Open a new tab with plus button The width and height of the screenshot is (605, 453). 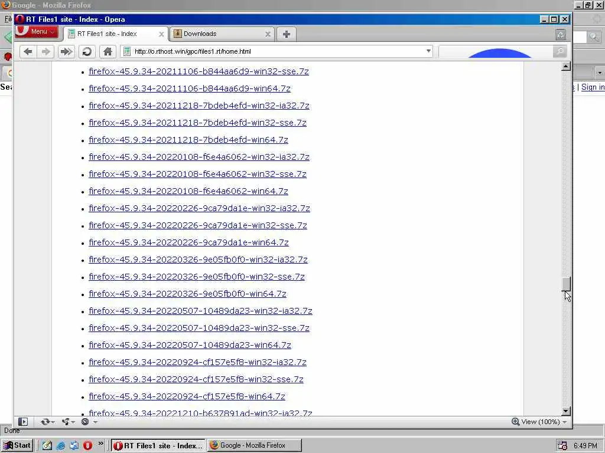pyautogui.click(x=287, y=34)
